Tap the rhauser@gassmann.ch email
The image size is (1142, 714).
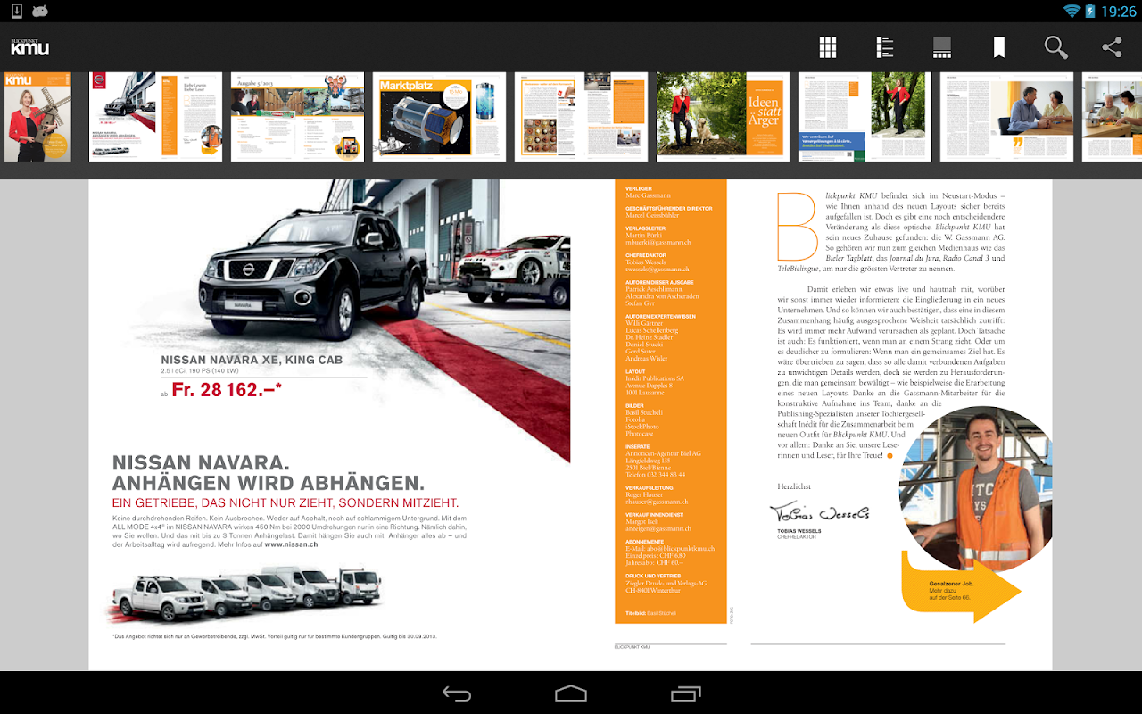click(x=657, y=502)
